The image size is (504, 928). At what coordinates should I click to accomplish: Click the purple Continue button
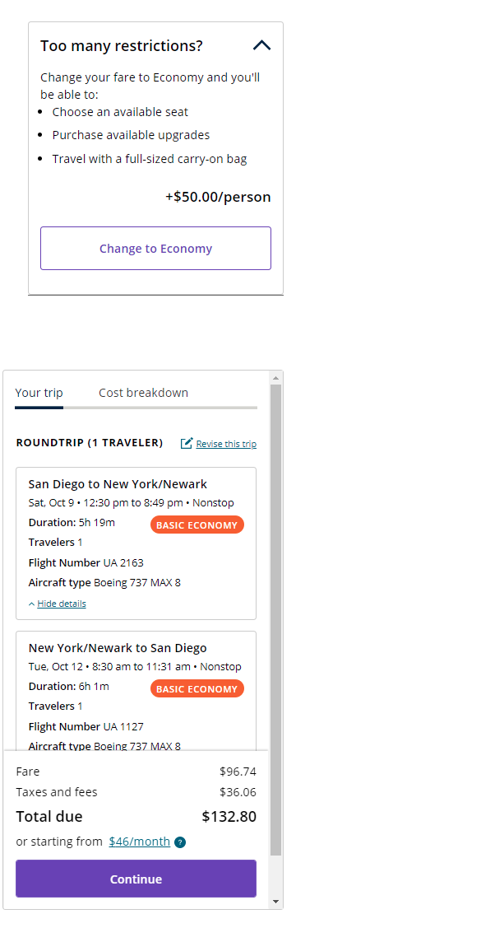click(136, 879)
